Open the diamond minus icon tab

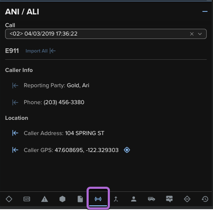tap(187, 199)
